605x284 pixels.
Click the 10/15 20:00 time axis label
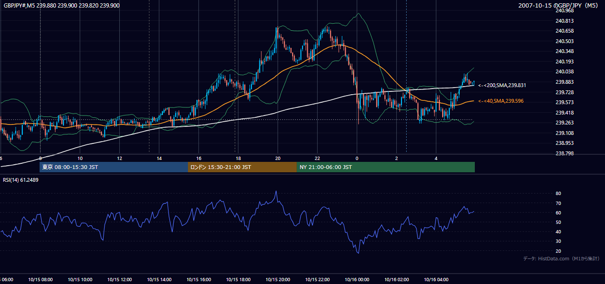278,280
